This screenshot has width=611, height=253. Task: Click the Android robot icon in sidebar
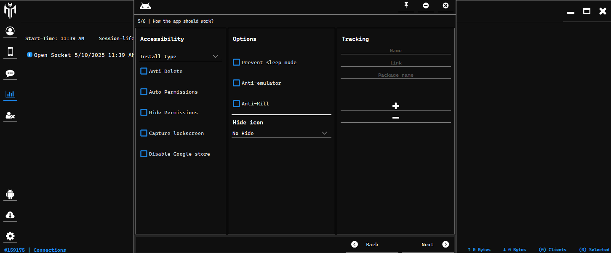(x=10, y=194)
